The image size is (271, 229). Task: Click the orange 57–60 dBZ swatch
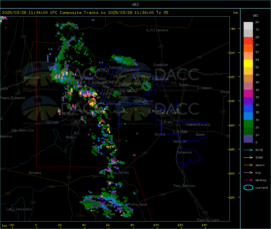coord(248,48)
